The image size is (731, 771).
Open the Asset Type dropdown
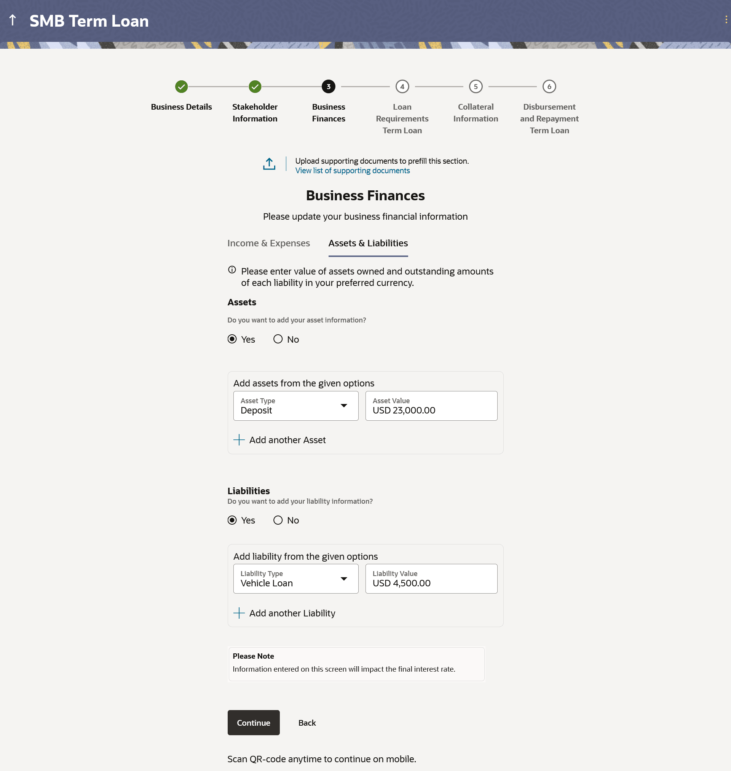pyautogui.click(x=295, y=406)
